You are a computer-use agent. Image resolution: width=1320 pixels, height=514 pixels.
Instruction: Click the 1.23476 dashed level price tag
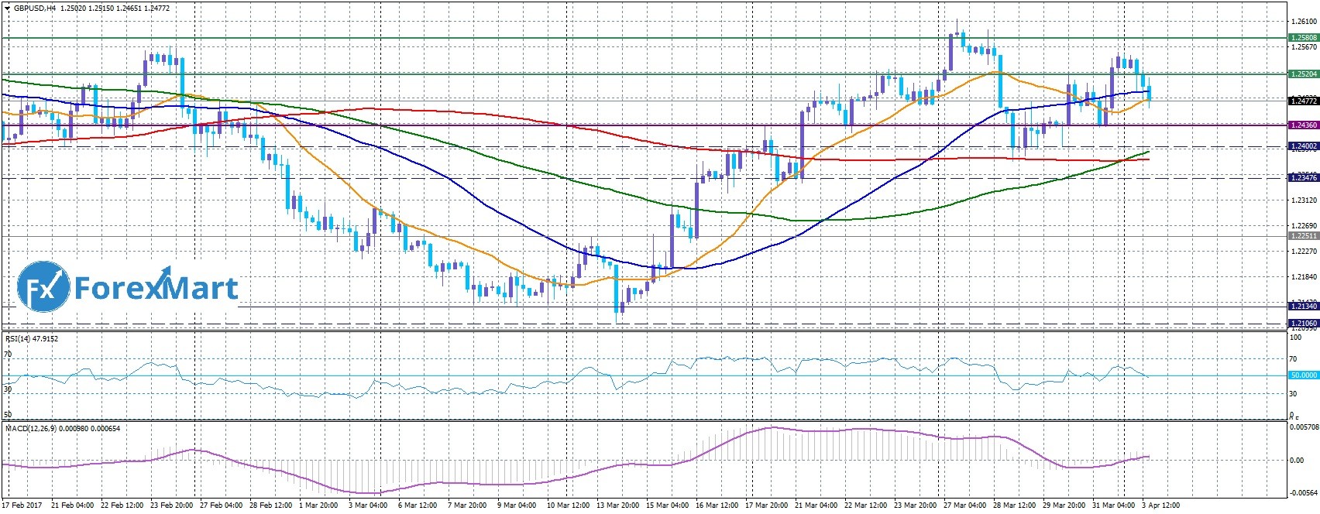click(1303, 178)
